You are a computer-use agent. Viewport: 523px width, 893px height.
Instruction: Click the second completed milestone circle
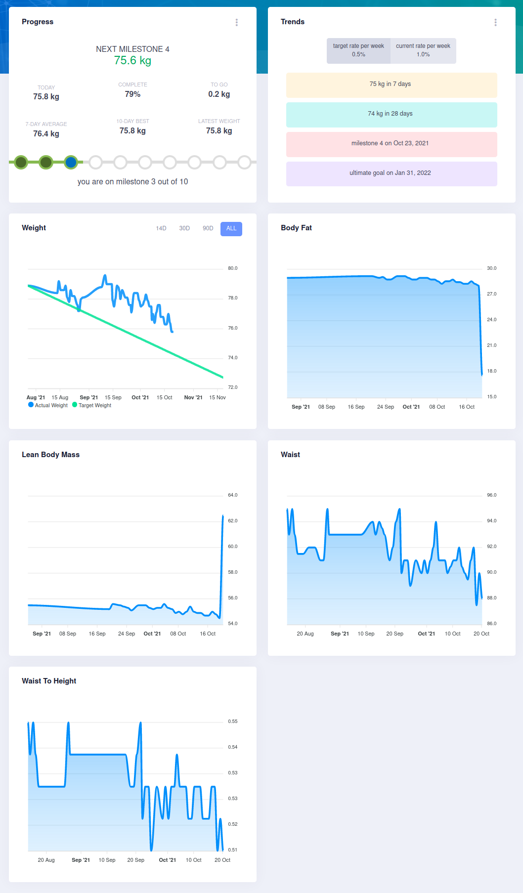(46, 162)
